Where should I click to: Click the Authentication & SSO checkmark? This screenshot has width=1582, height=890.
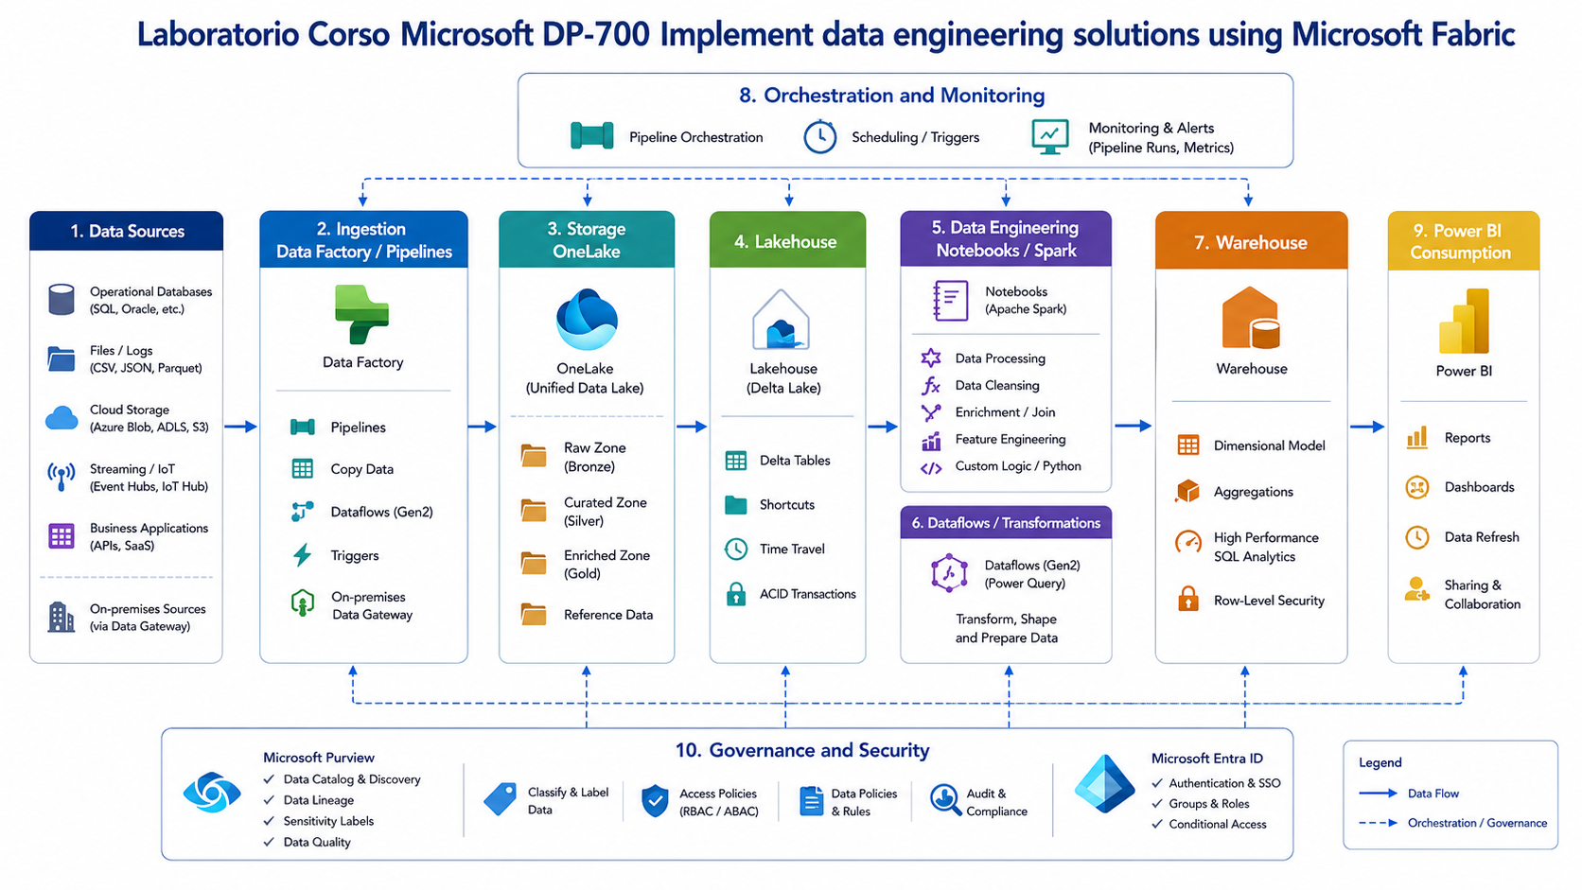(1156, 783)
